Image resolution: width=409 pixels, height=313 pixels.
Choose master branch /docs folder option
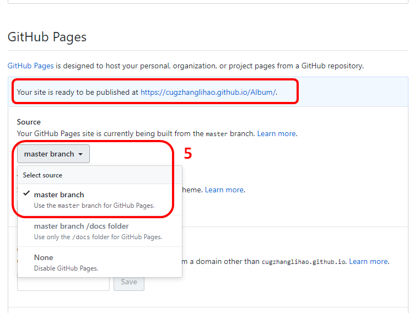[100, 231]
